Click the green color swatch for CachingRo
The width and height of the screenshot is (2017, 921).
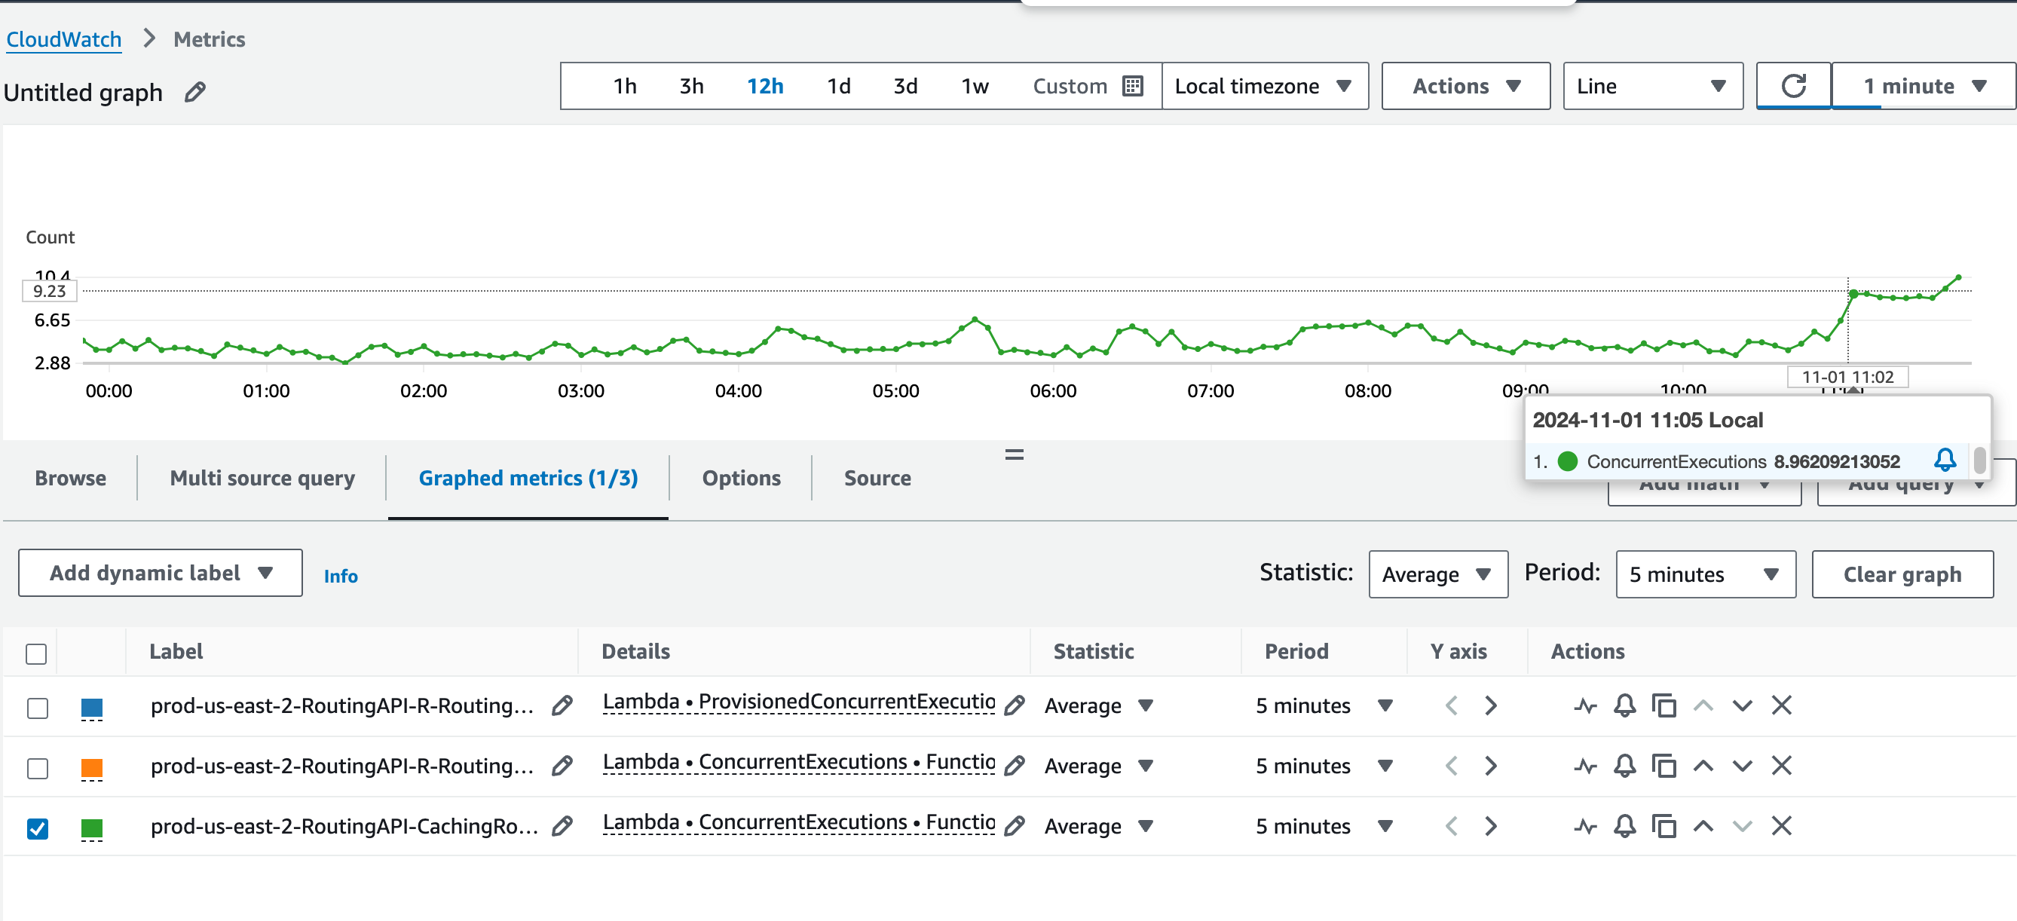pyautogui.click(x=92, y=828)
